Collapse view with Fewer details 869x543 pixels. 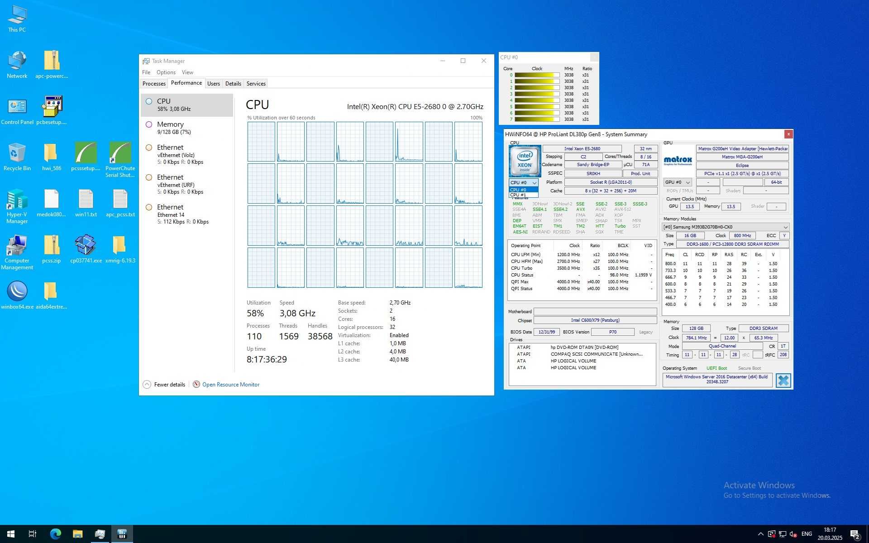(164, 385)
